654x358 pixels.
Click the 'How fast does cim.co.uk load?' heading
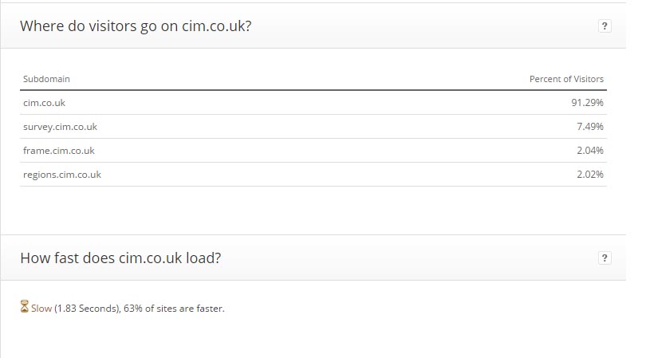[120, 258]
